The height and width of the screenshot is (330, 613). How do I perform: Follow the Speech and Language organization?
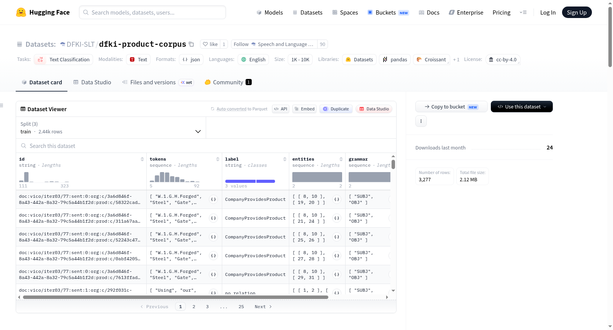pos(274,44)
